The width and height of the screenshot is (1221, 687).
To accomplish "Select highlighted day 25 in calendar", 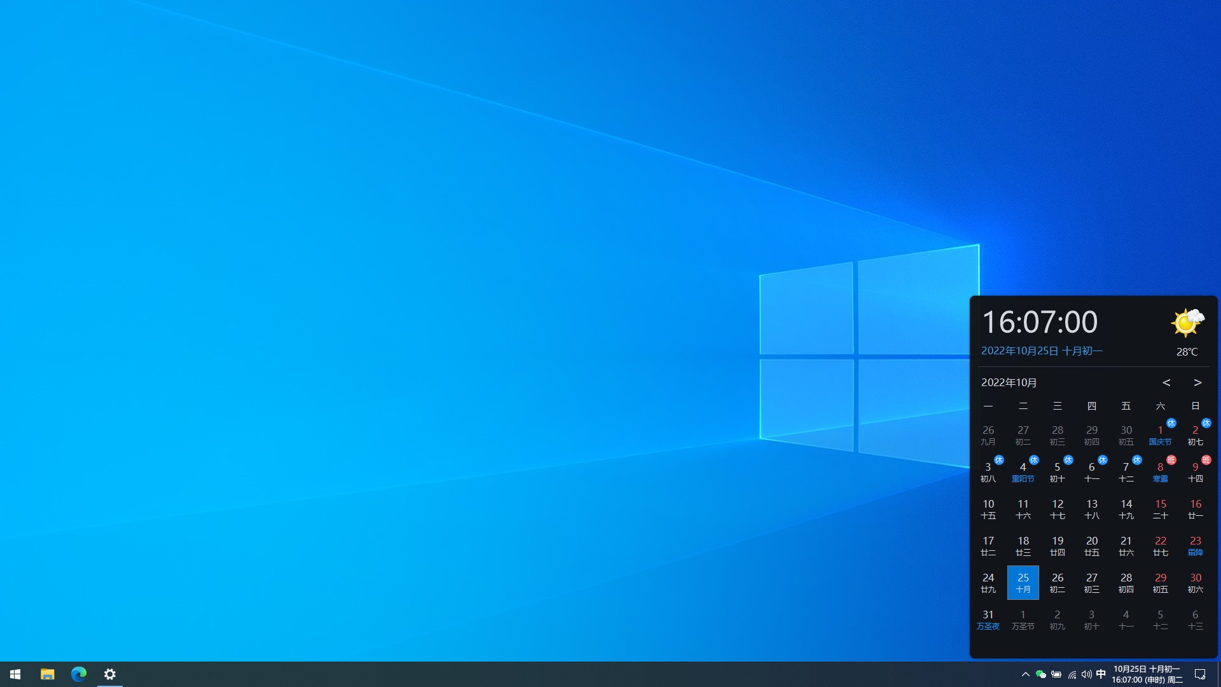I will click(1023, 583).
